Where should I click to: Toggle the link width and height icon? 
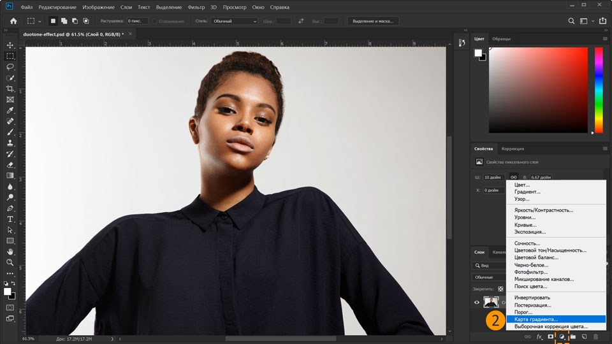(x=513, y=177)
